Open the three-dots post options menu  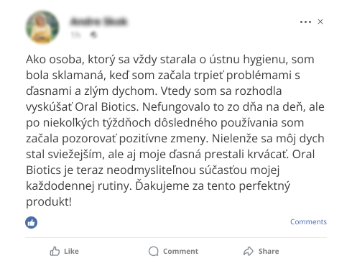click(305, 22)
